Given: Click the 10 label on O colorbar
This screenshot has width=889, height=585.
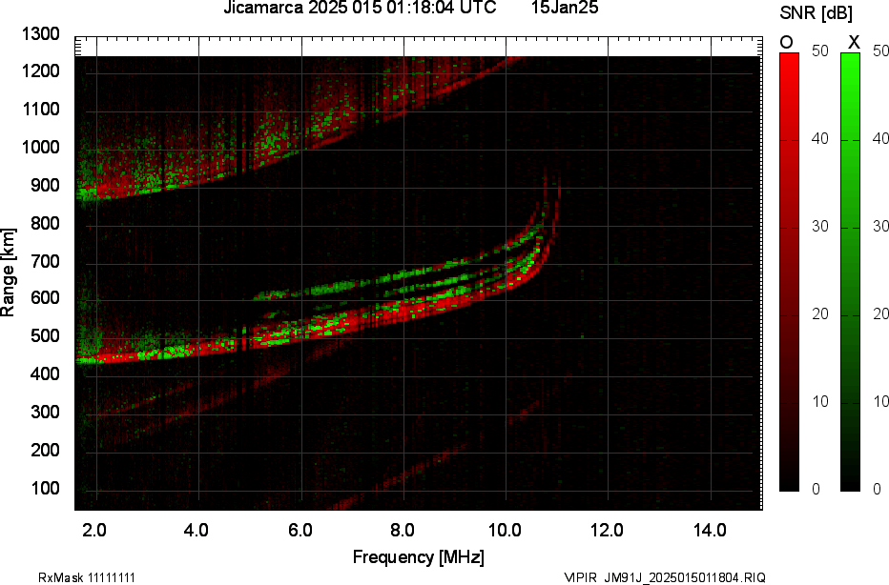Looking at the screenshot, I should click(819, 401).
